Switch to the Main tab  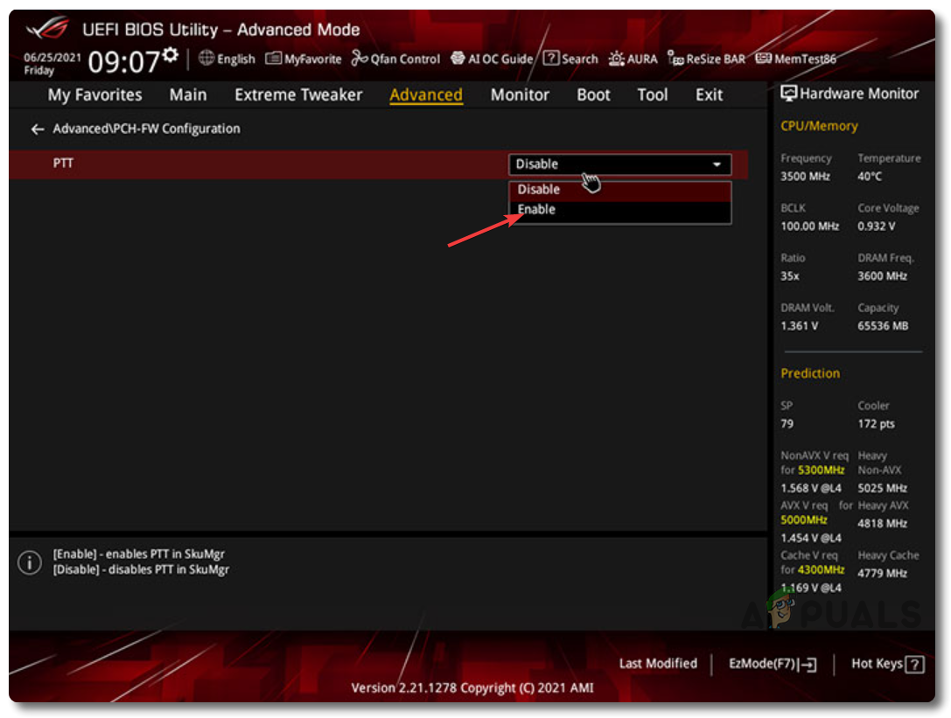(x=188, y=94)
